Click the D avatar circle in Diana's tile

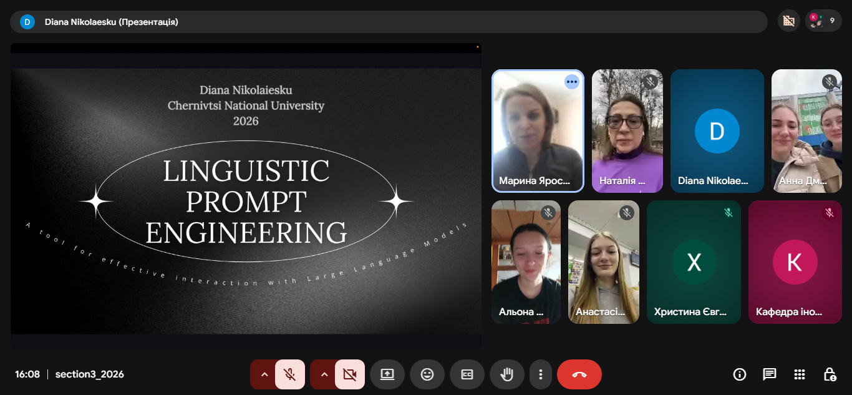717,131
